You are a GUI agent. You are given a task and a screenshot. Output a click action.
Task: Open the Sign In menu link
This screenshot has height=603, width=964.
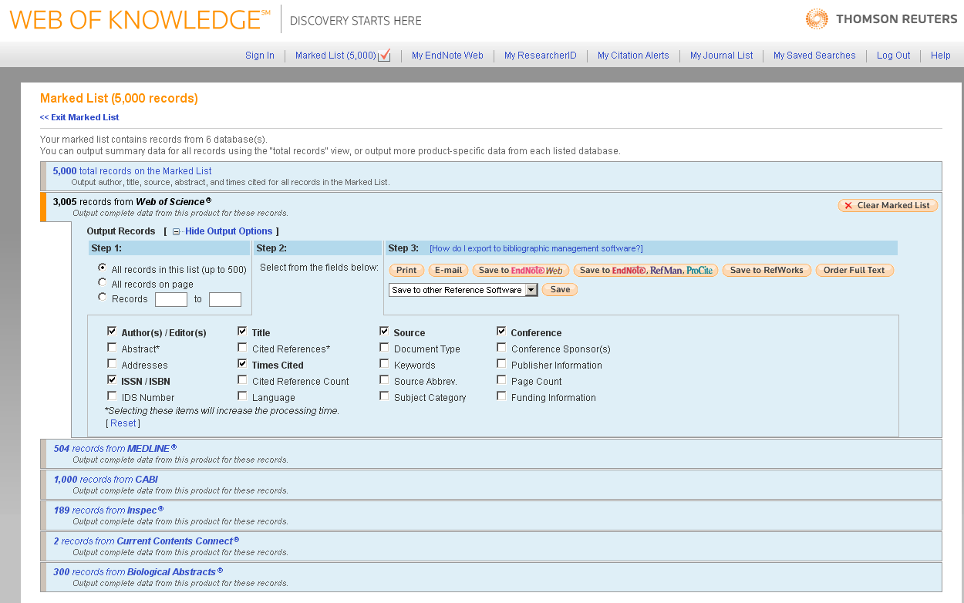pyautogui.click(x=260, y=56)
